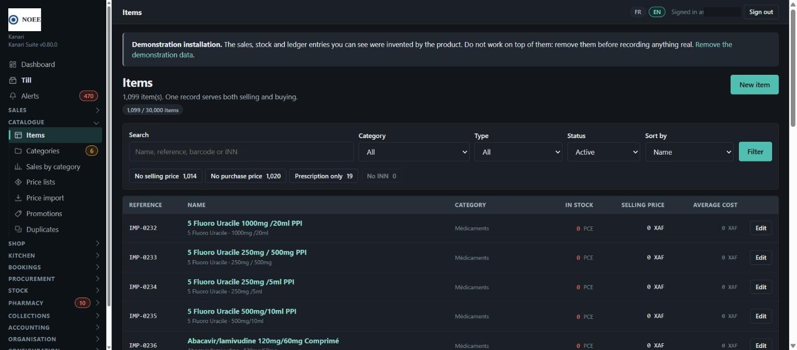Click the NOEE logo in the sidebar
This screenshot has height=350, width=797.
[x=24, y=20]
